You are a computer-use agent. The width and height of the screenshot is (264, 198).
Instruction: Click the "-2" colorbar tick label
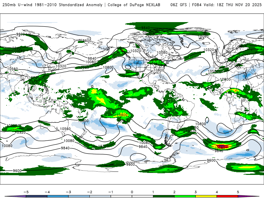(89, 192)
